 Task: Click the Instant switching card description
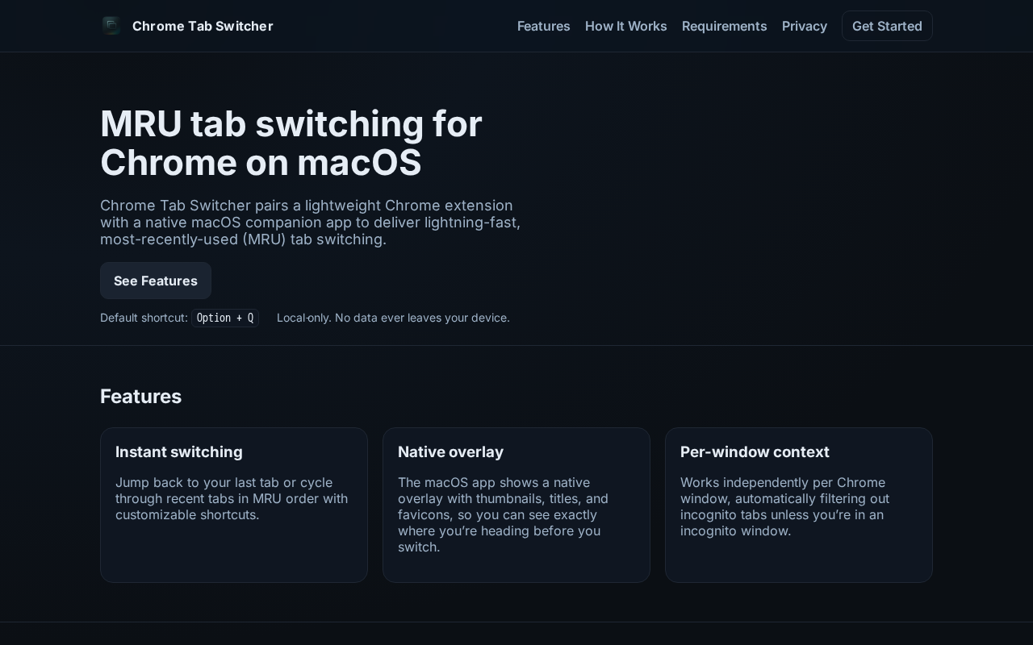click(232, 498)
